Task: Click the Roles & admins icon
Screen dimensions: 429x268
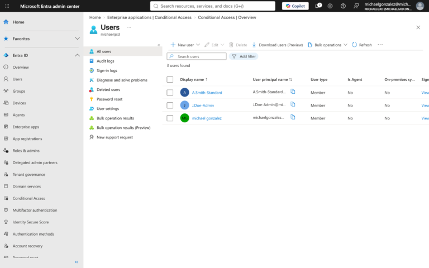Action: [6, 150]
